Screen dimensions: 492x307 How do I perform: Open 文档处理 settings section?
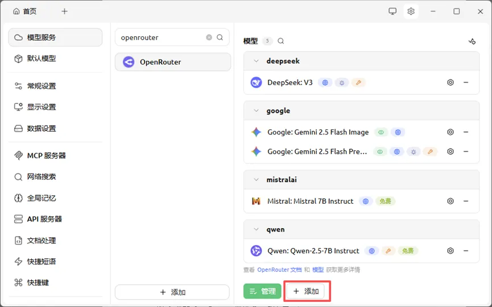click(x=55, y=241)
